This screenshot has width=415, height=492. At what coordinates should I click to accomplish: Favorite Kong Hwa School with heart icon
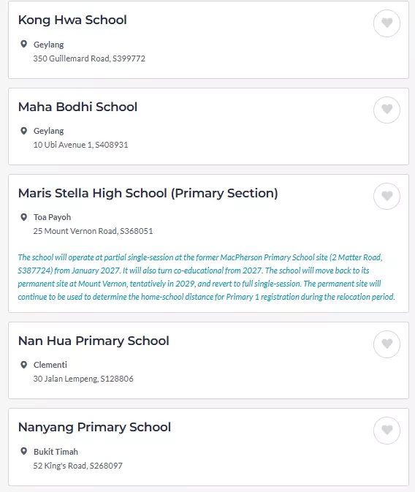[x=387, y=23]
